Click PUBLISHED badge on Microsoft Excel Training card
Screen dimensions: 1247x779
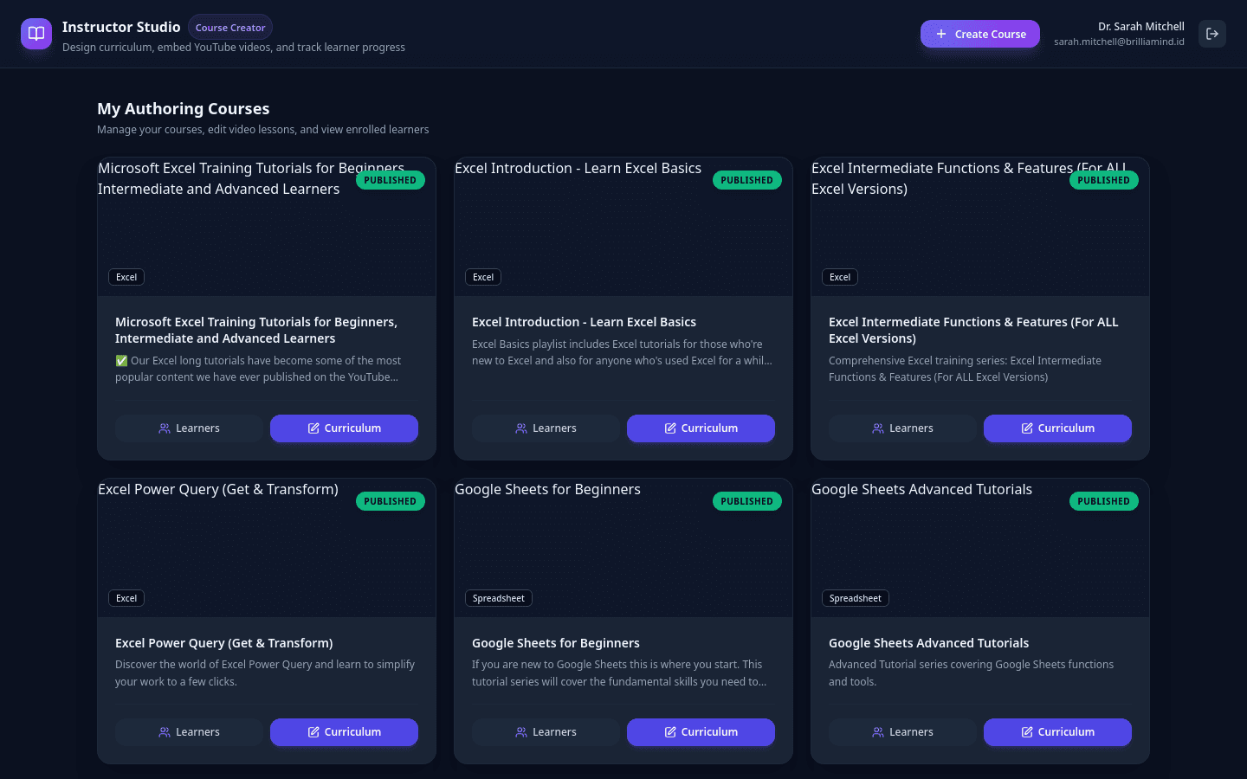pyautogui.click(x=391, y=180)
